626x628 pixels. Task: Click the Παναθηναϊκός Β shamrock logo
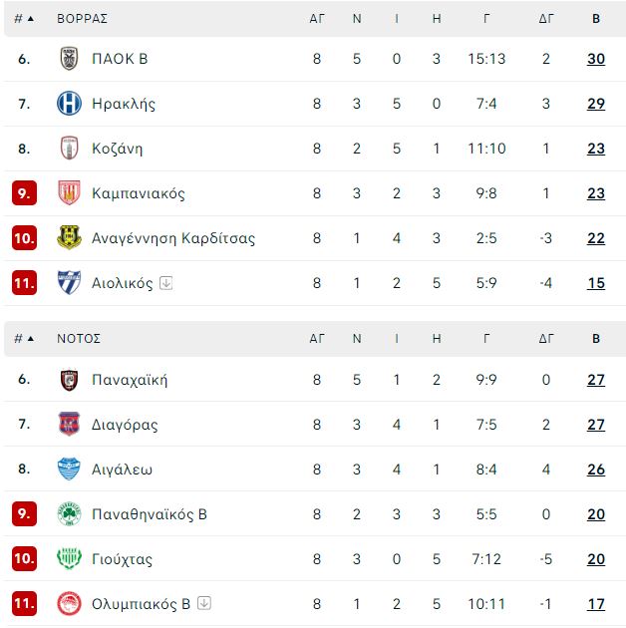[x=69, y=513]
